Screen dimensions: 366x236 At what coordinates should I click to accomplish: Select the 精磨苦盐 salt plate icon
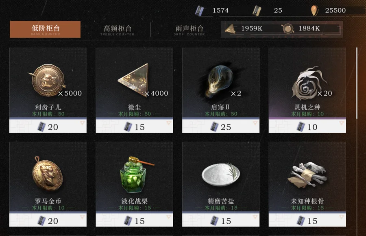(220, 174)
